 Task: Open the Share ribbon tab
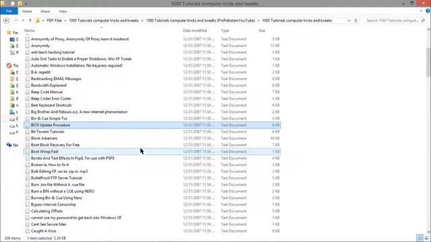(x=45, y=11)
